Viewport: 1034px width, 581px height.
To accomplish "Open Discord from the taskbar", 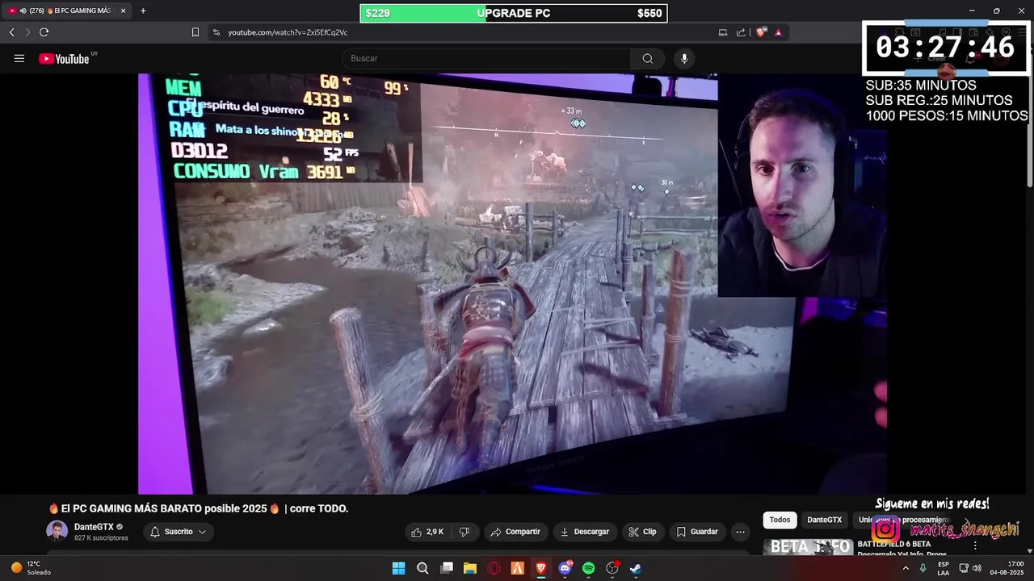I will coord(565,568).
